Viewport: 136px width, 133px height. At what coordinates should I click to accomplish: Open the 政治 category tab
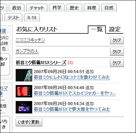pos(17,8)
